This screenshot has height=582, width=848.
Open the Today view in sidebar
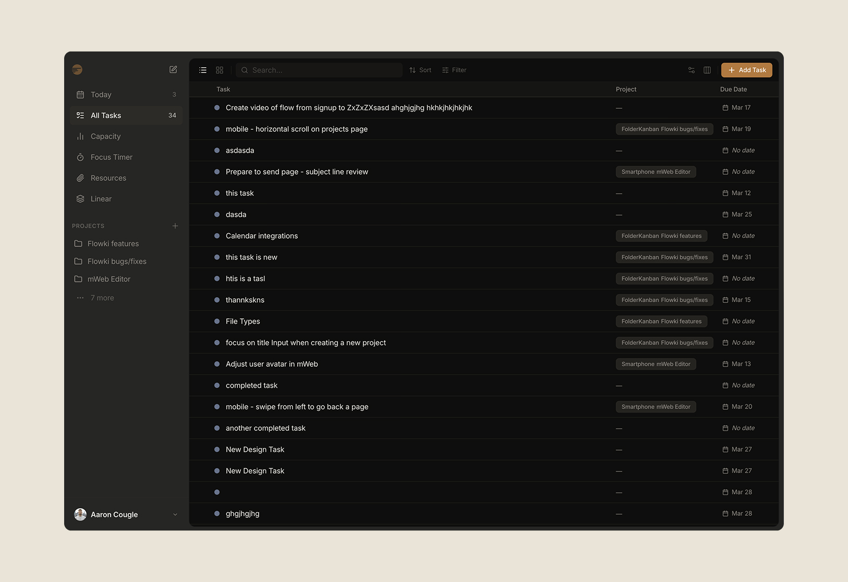click(x=101, y=95)
